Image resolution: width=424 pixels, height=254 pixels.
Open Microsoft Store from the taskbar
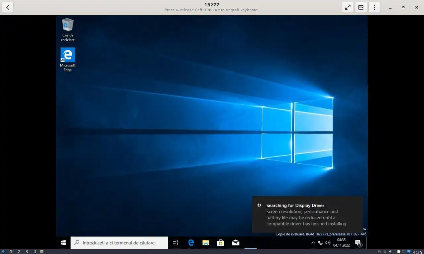[x=221, y=243]
